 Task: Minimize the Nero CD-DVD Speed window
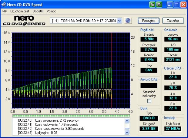(170, 5)
